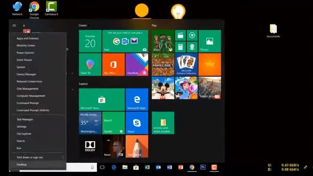313x176 pixels.
Task: Open the Calendar tile showing 20
Action: pyautogui.click(x=90, y=41)
